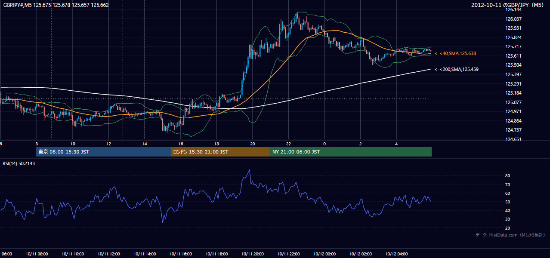Click the 125.931 price axis label
Image resolution: width=550 pixels, height=258 pixels.
pyautogui.click(x=514, y=28)
